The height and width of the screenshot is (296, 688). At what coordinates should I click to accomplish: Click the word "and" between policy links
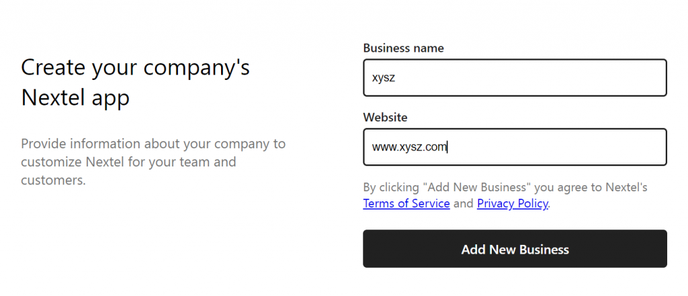pos(464,204)
